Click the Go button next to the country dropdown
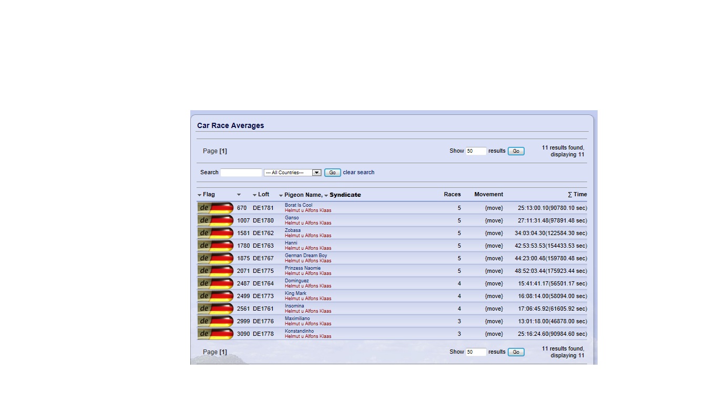The width and height of the screenshot is (718, 403). tap(332, 173)
